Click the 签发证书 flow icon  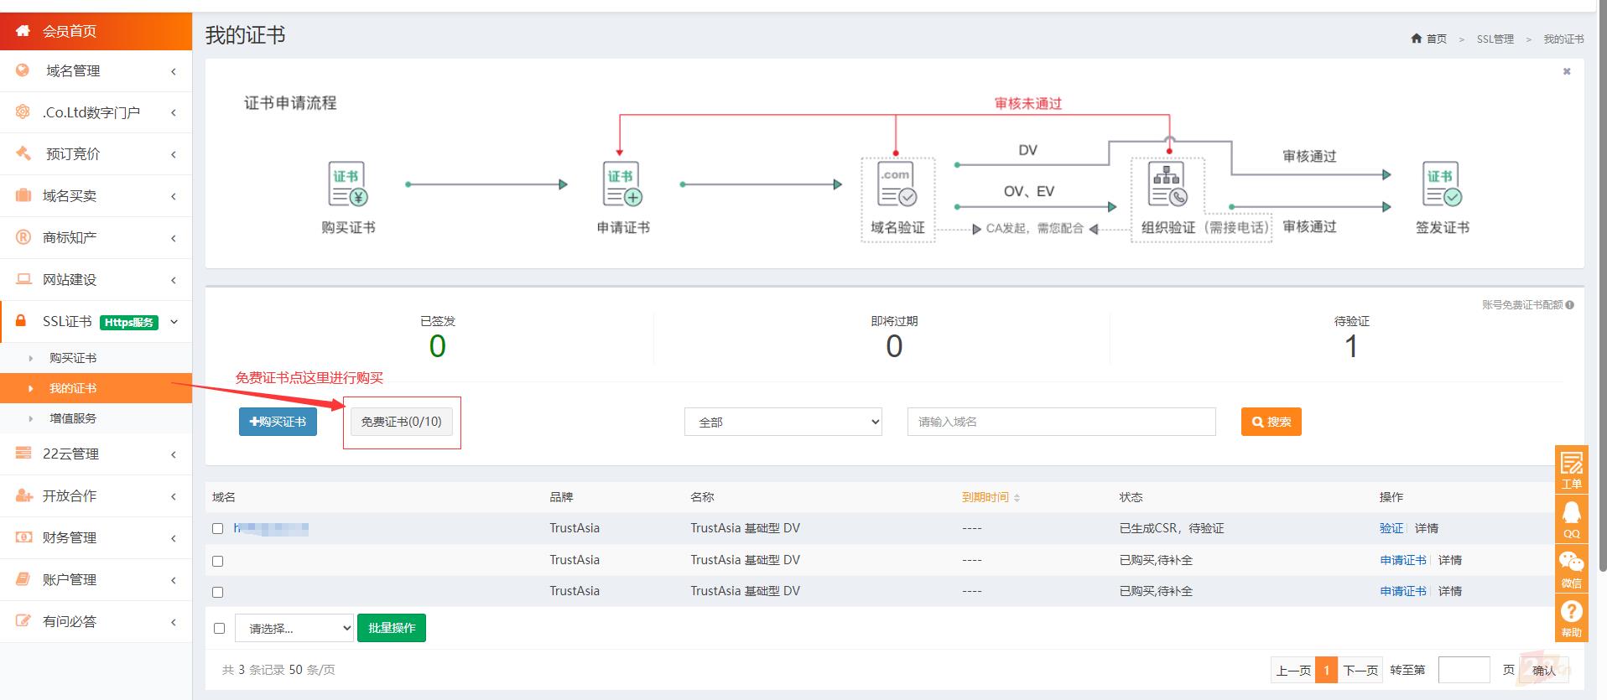pos(1443,184)
